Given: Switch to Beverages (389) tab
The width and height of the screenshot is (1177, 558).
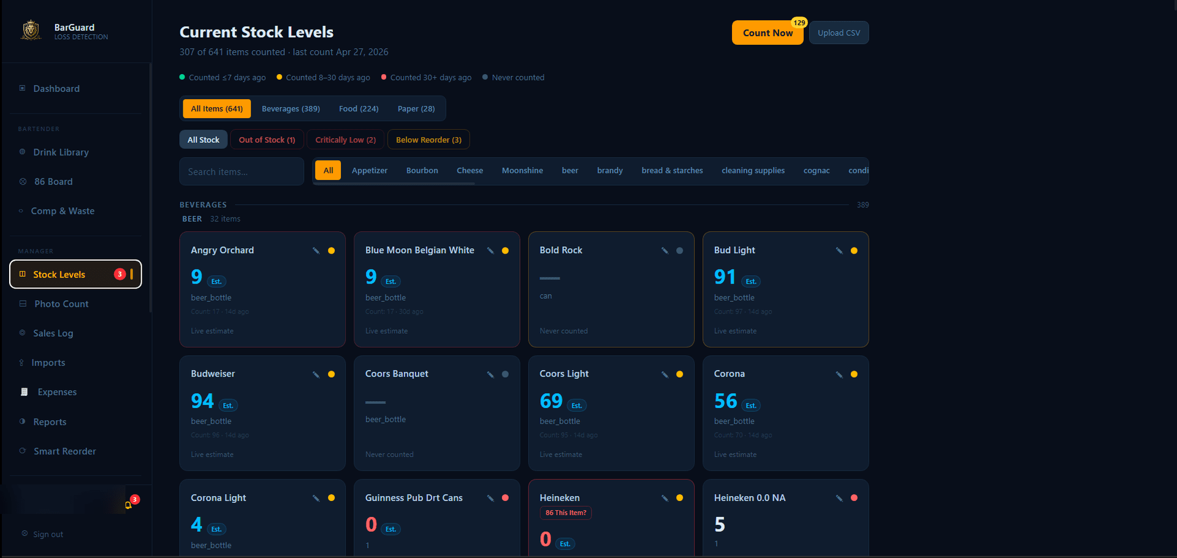Looking at the screenshot, I should click(x=291, y=109).
